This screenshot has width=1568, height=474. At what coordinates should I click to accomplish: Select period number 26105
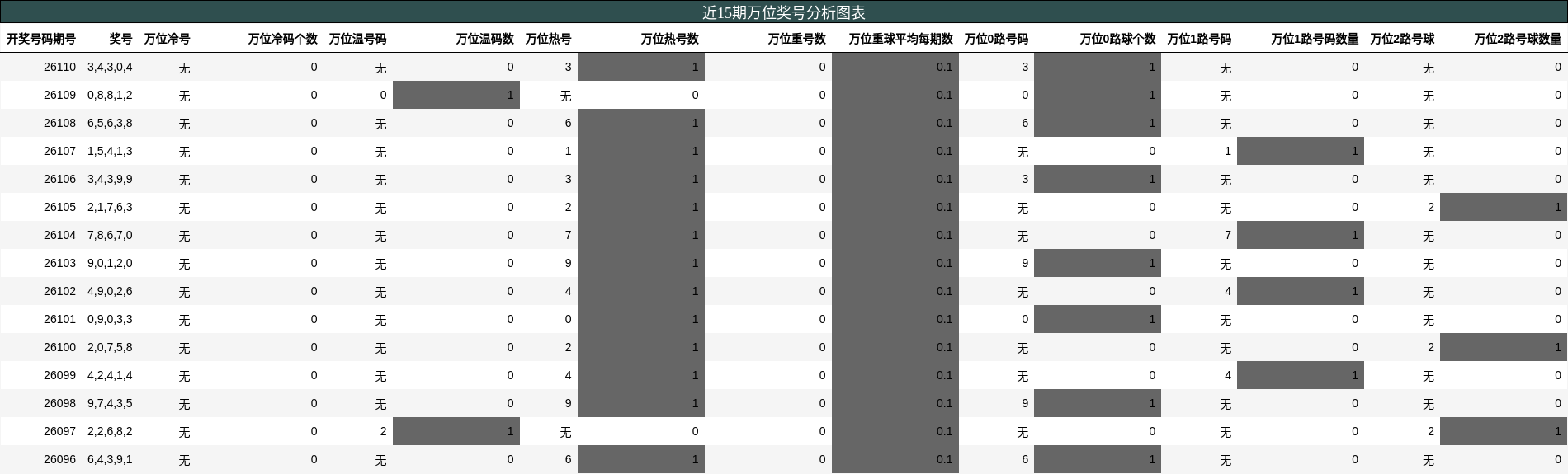[59, 207]
